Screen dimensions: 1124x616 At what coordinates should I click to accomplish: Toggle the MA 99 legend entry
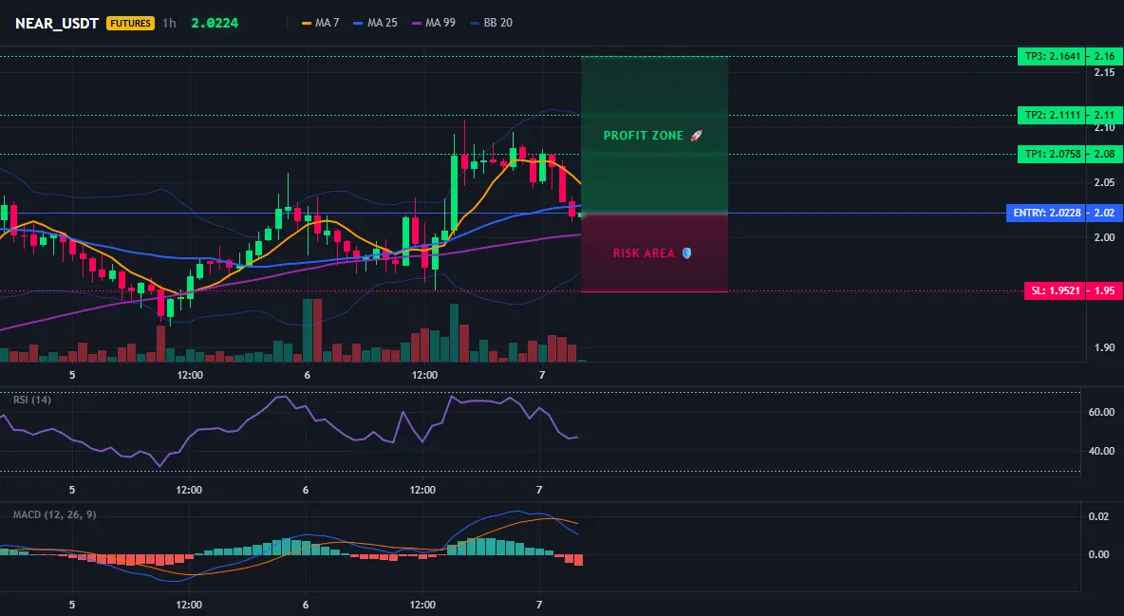click(x=434, y=23)
